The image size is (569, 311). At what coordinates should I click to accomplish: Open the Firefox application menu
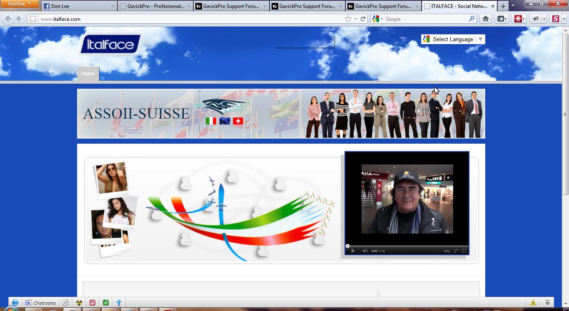(20, 4)
